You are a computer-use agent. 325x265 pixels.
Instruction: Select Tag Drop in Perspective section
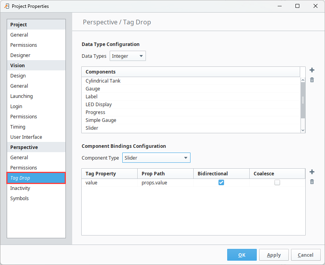click(x=36, y=178)
